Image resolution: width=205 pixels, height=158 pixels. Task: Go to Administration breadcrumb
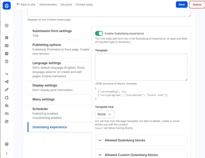coord(48,4)
